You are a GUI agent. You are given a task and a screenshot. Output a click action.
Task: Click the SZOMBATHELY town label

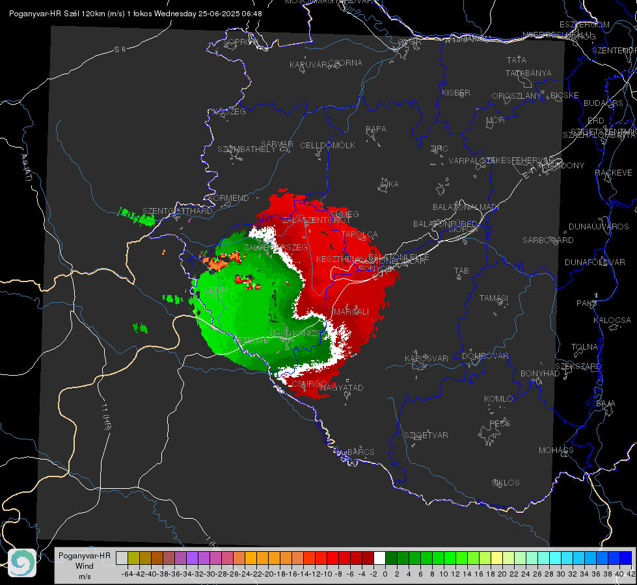pos(247,149)
